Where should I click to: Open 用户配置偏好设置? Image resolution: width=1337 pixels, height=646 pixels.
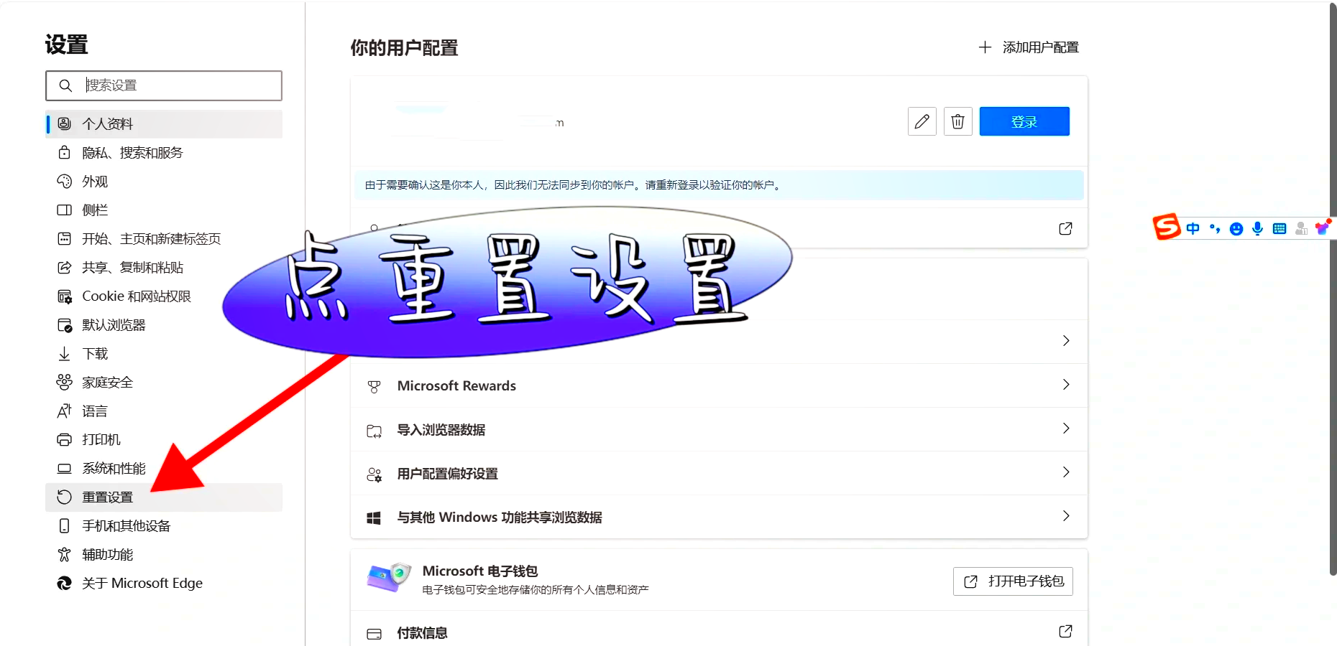click(719, 473)
